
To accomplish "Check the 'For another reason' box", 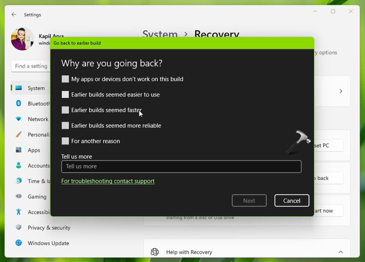I will [x=65, y=141].
